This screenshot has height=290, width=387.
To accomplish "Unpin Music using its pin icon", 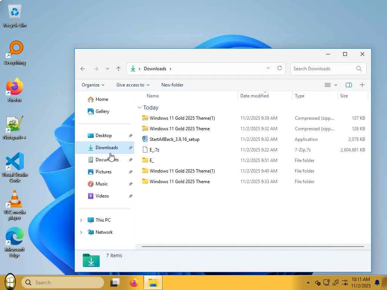I will pyautogui.click(x=130, y=184).
